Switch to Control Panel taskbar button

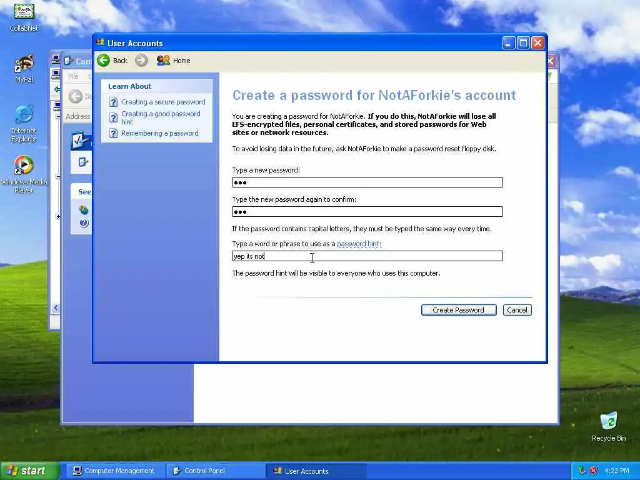pyautogui.click(x=215, y=471)
